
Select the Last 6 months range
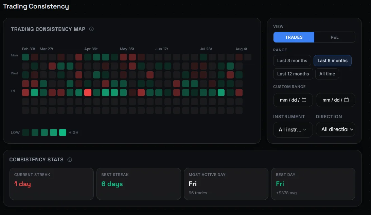(x=332, y=60)
